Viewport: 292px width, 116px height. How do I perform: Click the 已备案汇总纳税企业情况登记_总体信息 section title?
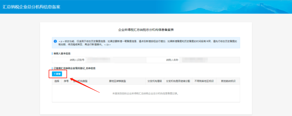(75, 68)
